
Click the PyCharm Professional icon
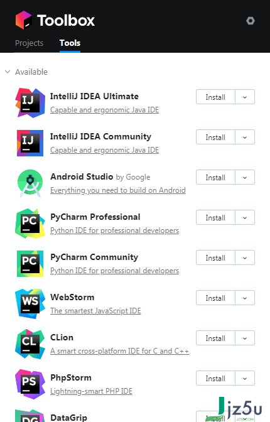click(30, 224)
